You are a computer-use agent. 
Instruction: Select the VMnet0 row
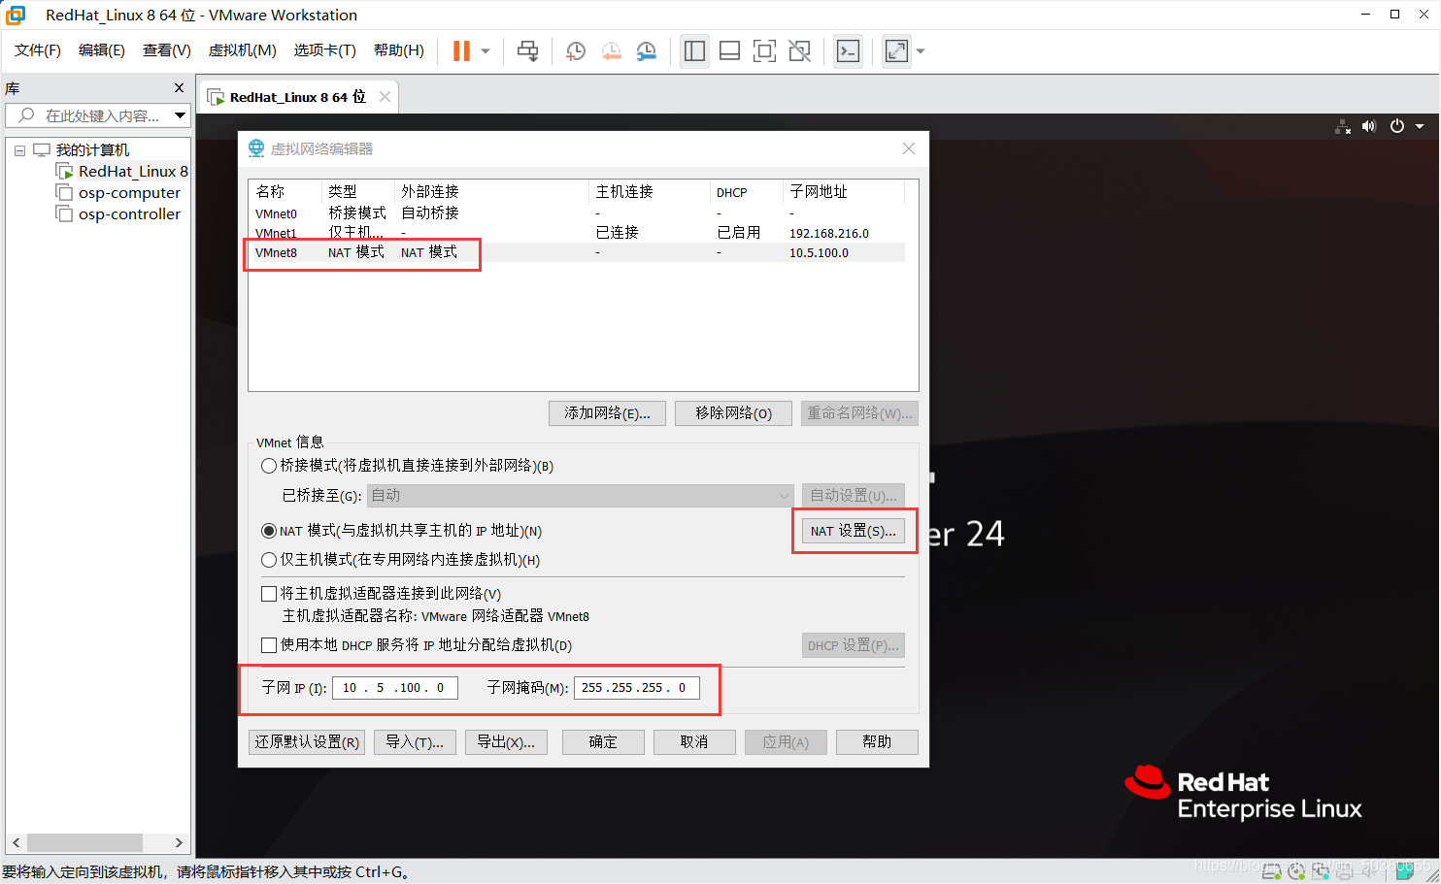577,213
